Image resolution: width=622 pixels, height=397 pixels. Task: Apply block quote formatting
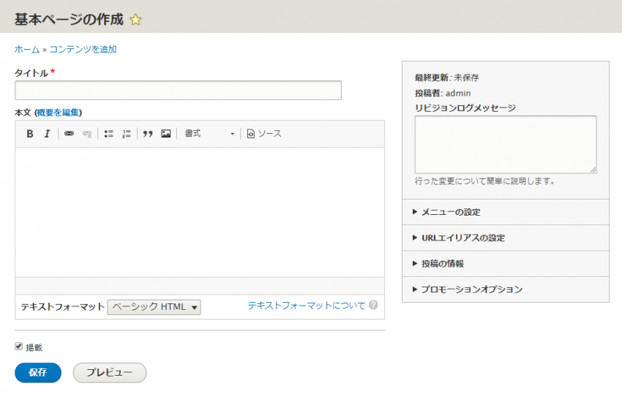tap(148, 134)
